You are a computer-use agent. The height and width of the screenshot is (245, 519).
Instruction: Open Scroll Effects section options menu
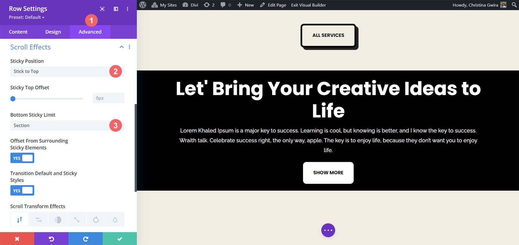pos(129,47)
